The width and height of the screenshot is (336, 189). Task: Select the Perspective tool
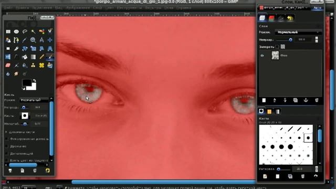coord(50,49)
